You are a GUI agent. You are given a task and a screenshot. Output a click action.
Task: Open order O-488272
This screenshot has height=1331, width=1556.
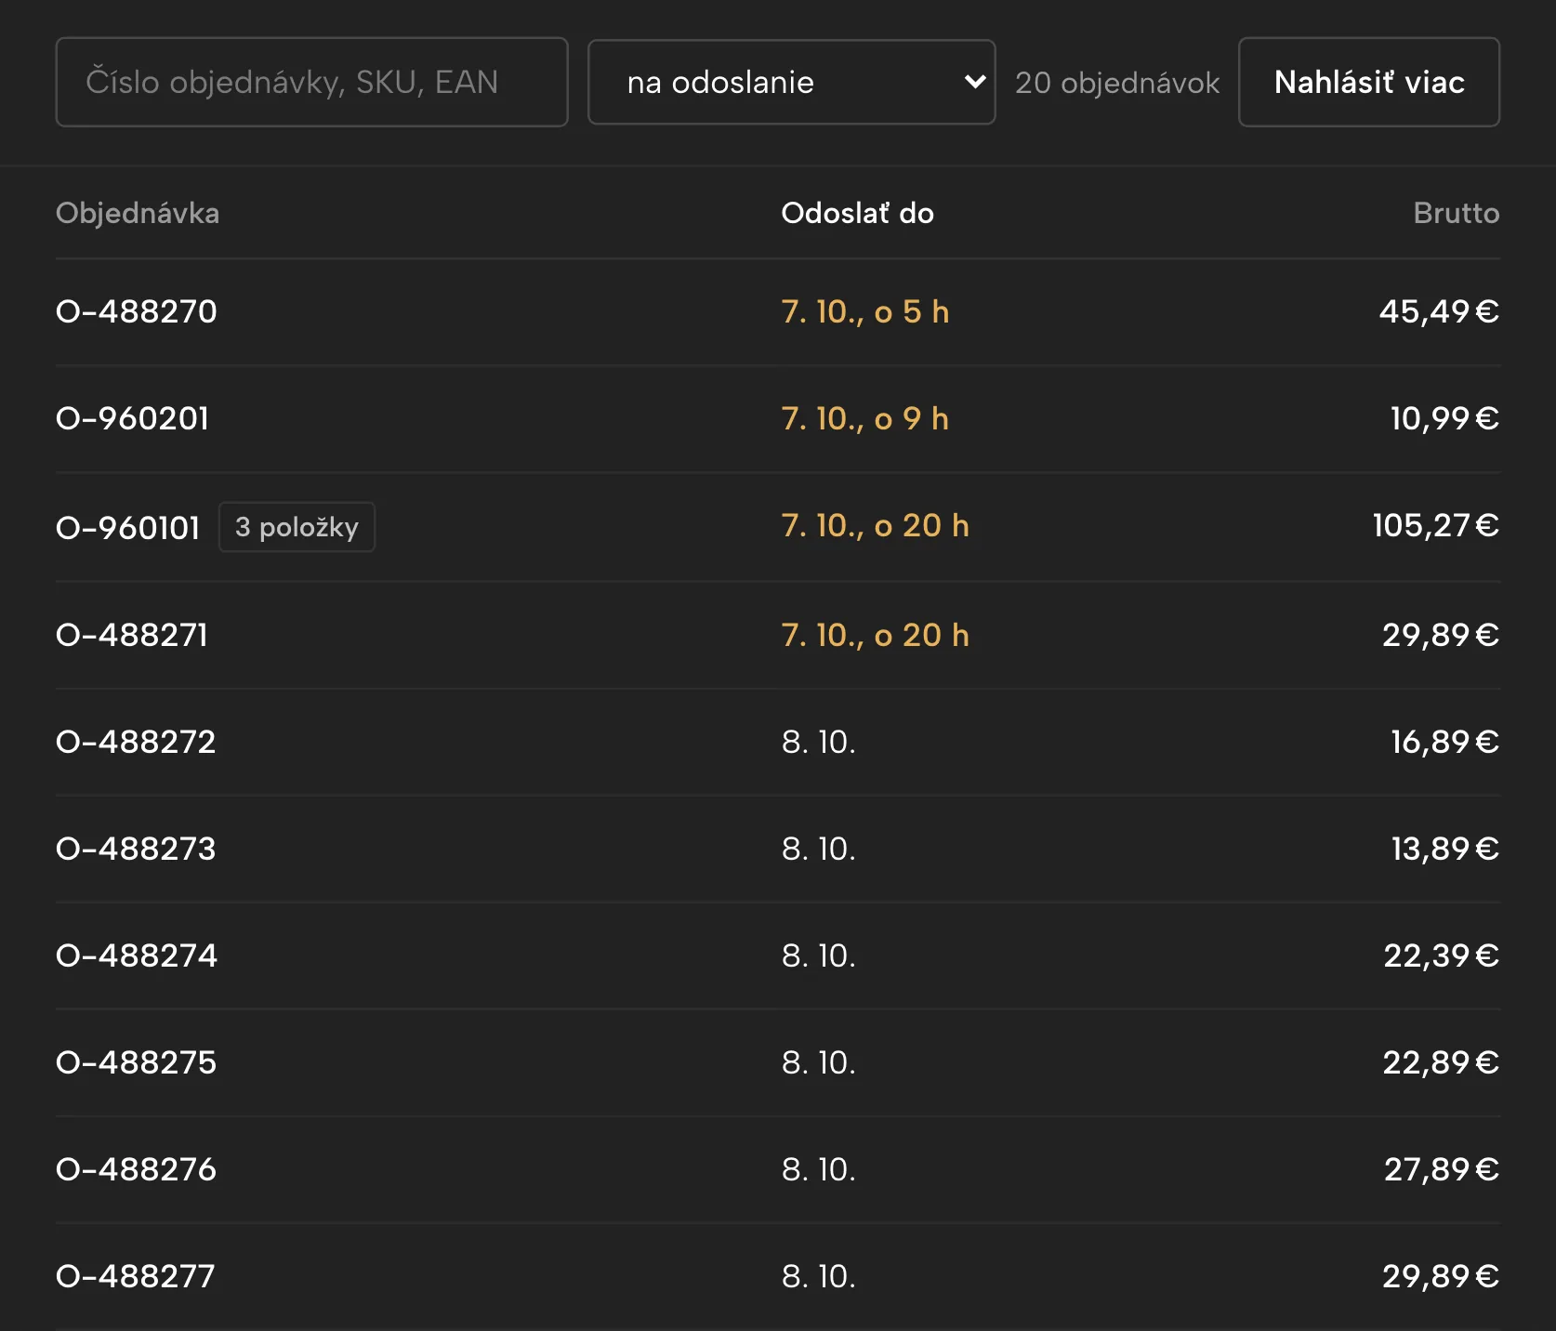click(136, 742)
